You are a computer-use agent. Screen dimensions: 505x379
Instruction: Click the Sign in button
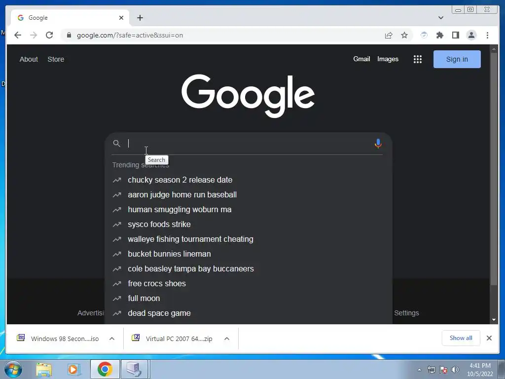pyautogui.click(x=457, y=59)
